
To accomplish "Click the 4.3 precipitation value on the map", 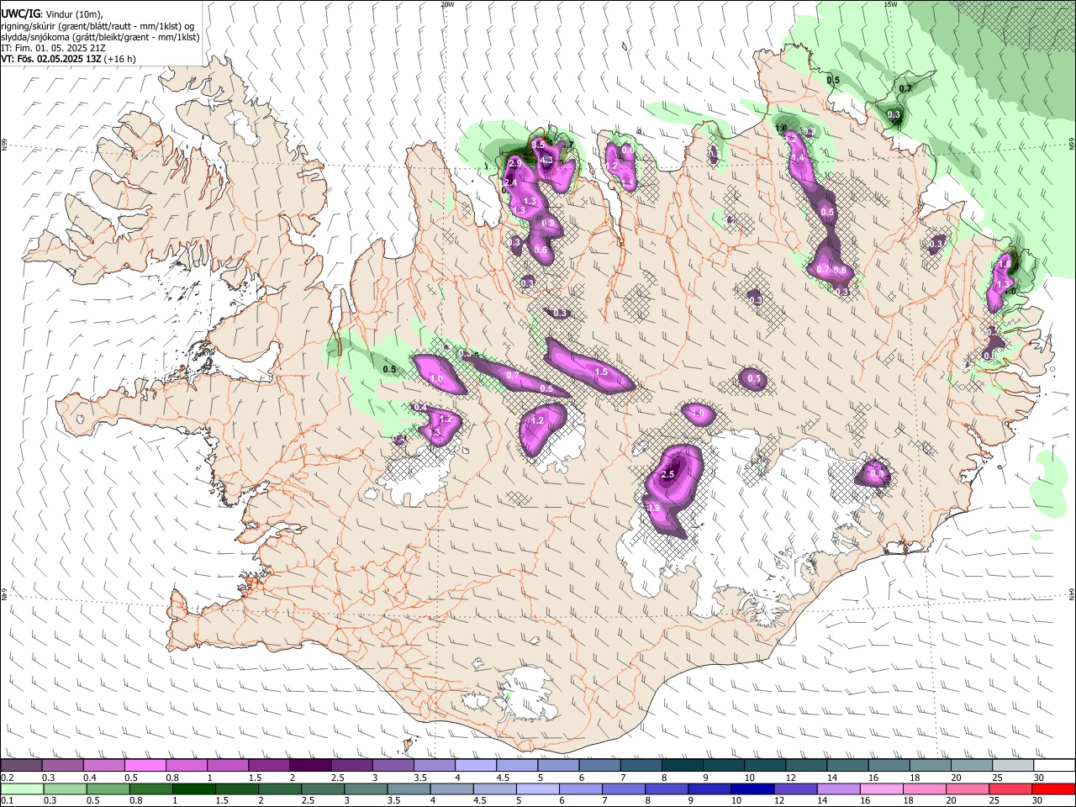I will [x=546, y=161].
